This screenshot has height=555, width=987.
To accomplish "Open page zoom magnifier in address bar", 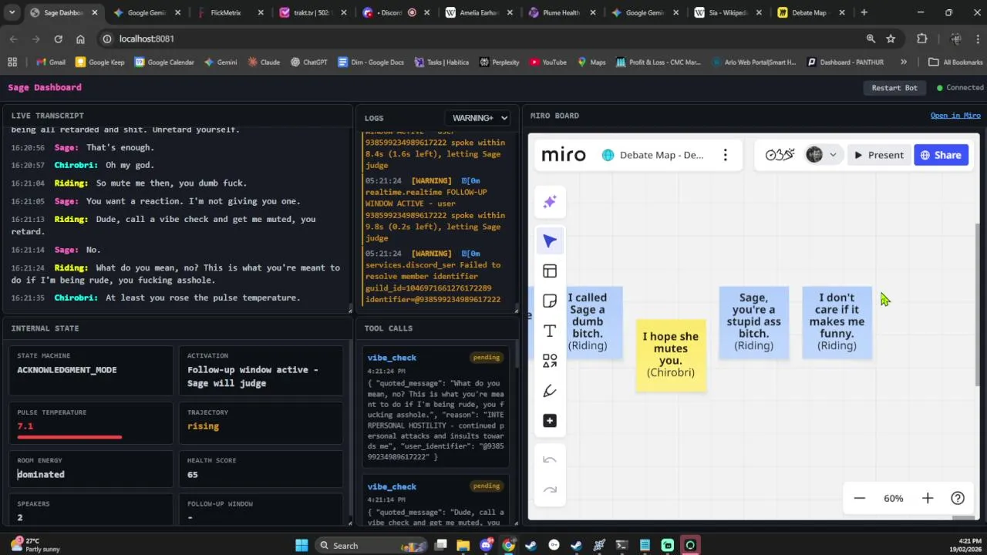I will [871, 39].
